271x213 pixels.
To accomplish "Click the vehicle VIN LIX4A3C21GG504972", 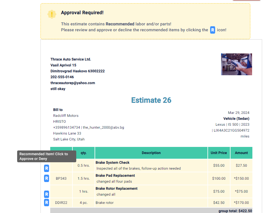I will click(x=231, y=130).
